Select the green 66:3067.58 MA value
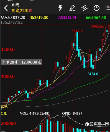The width and height of the screenshot is (110, 132). coord(96,18)
